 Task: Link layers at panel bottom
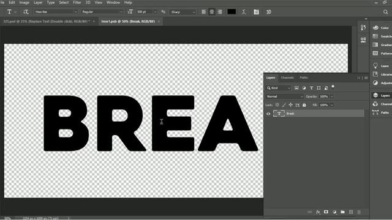tap(309, 212)
